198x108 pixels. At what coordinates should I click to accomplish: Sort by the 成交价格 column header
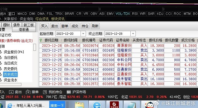point(188,40)
